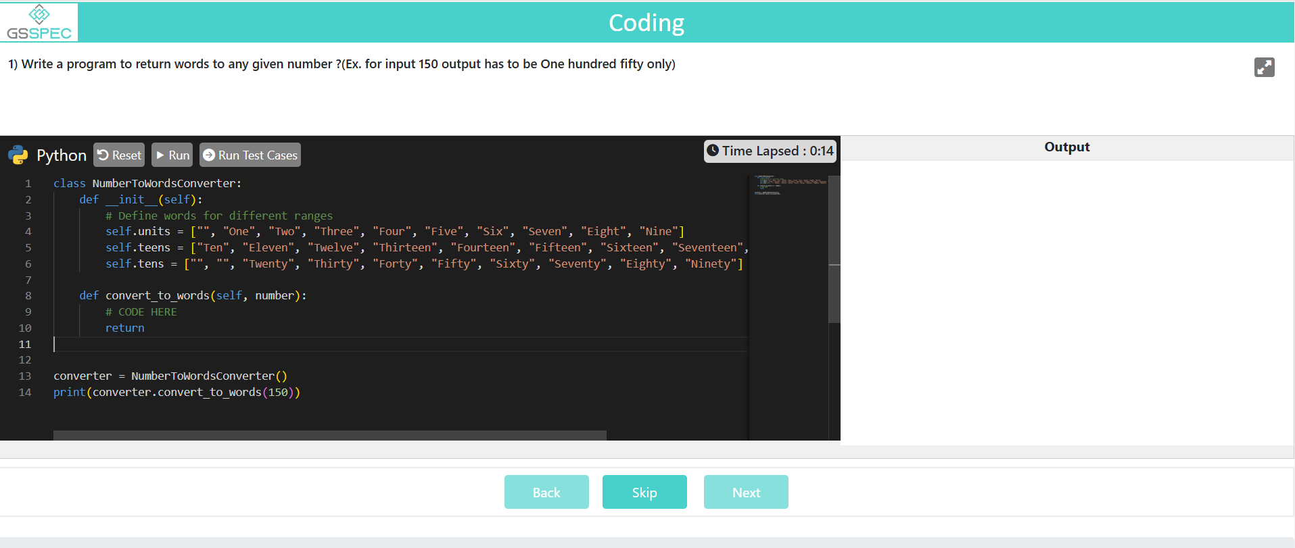
Task: Click line number 14 in gutter
Action: (25, 392)
